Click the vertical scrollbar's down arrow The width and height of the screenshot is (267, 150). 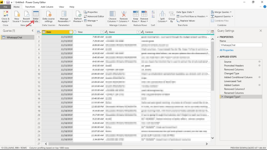(213, 138)
